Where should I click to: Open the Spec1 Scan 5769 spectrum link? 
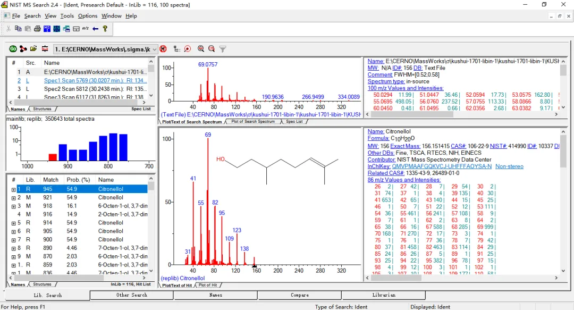[95, 80]
